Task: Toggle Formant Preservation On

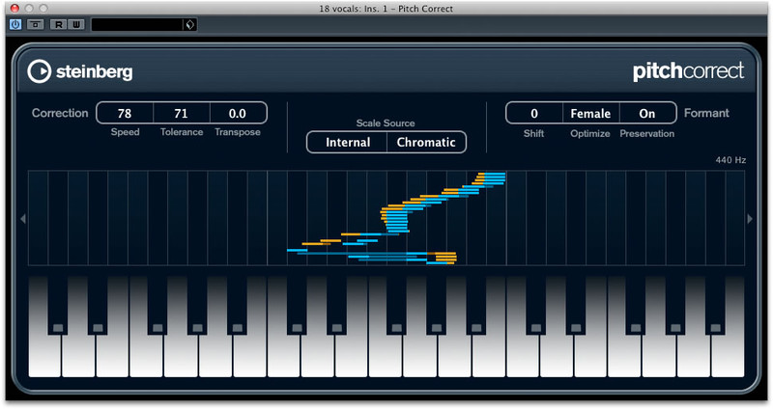Action: tap(647, 113)
